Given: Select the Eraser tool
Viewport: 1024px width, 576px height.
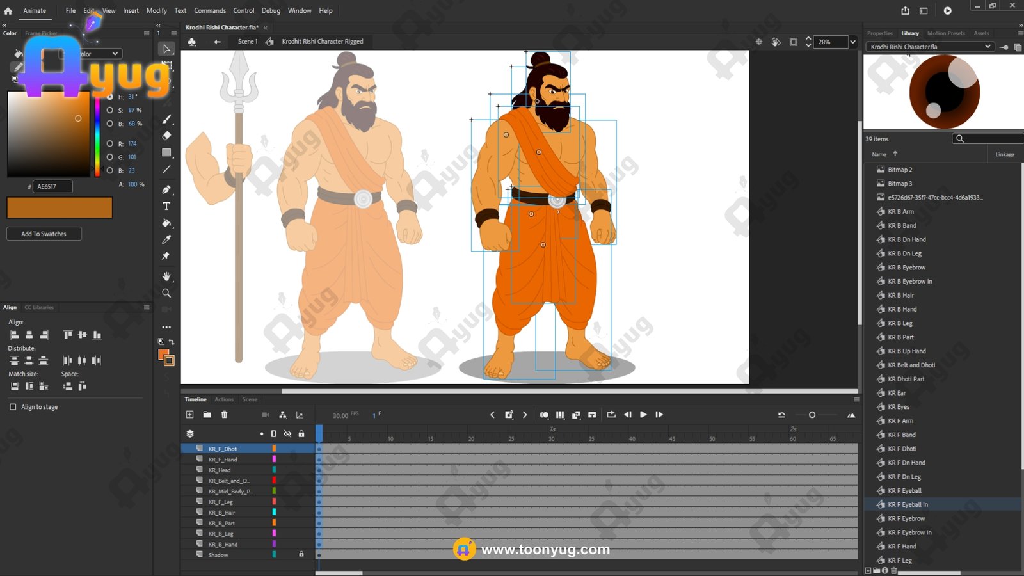Looking at the screenshot, I should pyautogui.click(x=166, y=136).
